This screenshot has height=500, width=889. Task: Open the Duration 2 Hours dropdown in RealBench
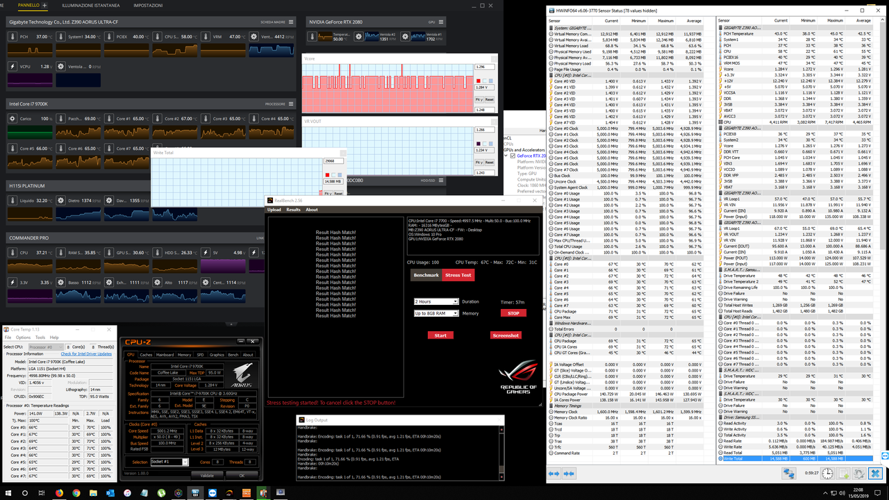pos(436,301)
